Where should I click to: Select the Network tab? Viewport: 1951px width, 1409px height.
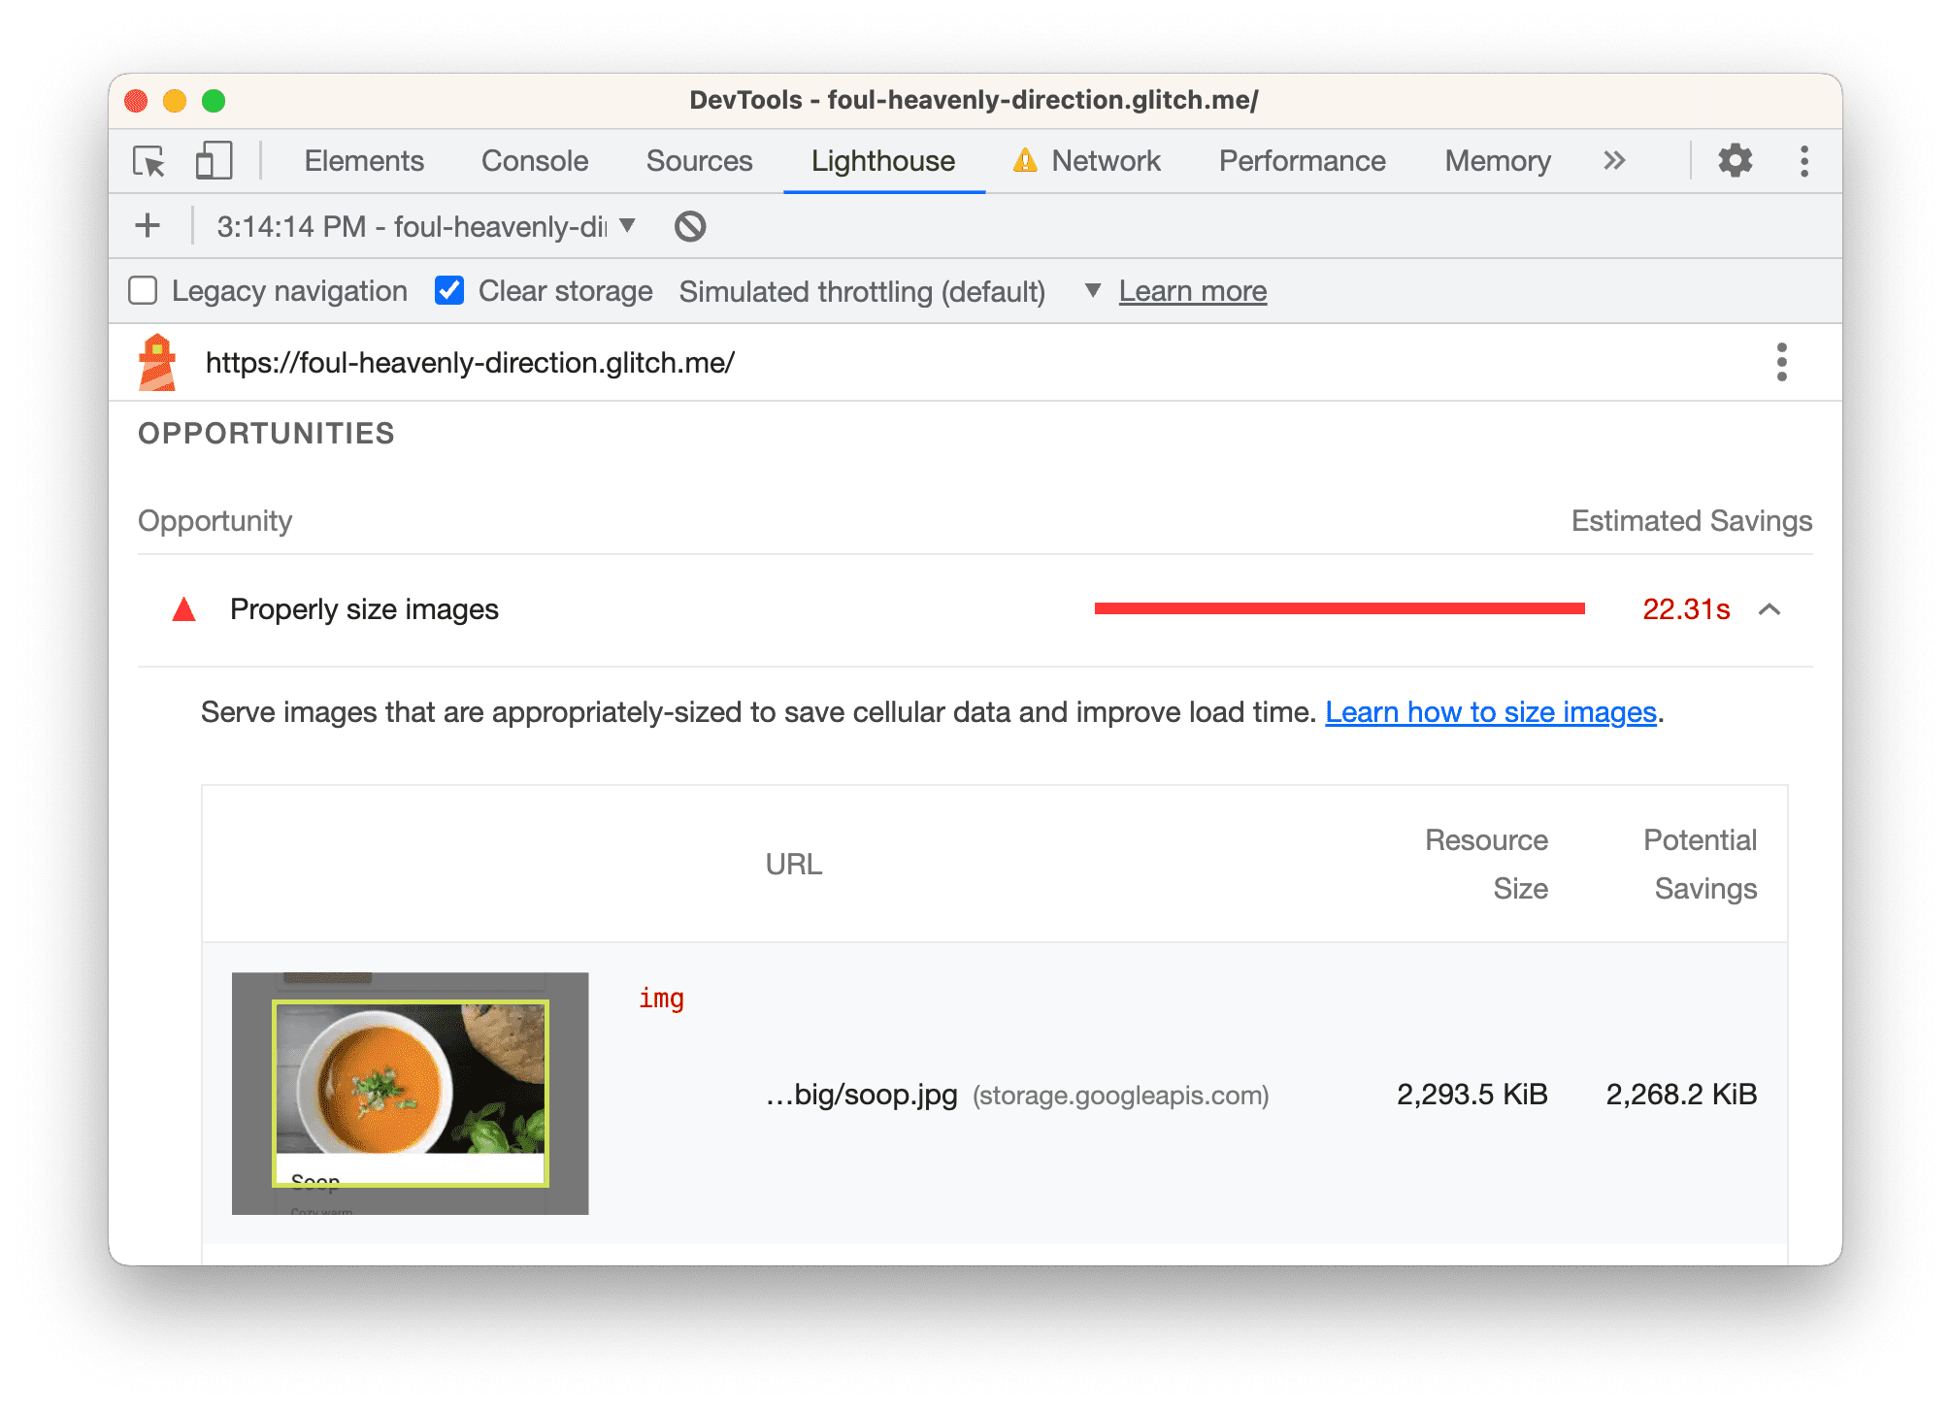pos(1105,162)
